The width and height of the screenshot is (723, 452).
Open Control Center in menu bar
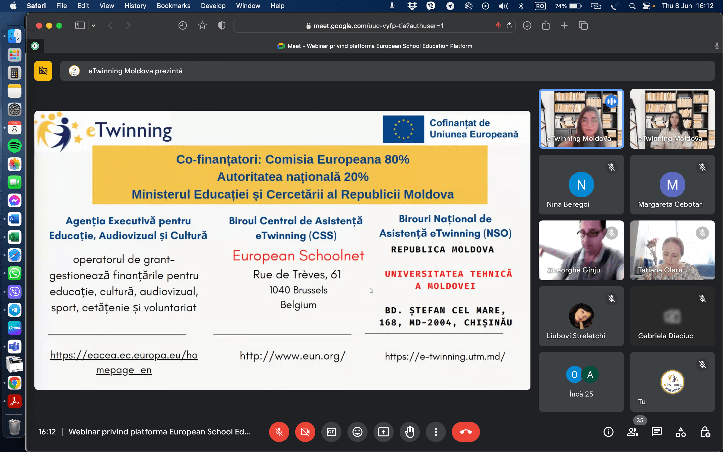click(x=646, y=6)
